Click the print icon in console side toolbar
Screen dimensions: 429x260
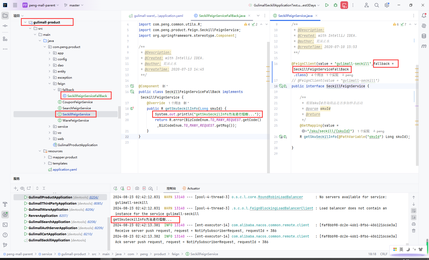click(x=414, y=224)
